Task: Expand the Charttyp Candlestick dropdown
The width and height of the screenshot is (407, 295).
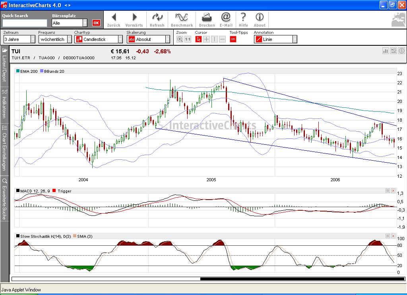Action: (x=120, y=39)
